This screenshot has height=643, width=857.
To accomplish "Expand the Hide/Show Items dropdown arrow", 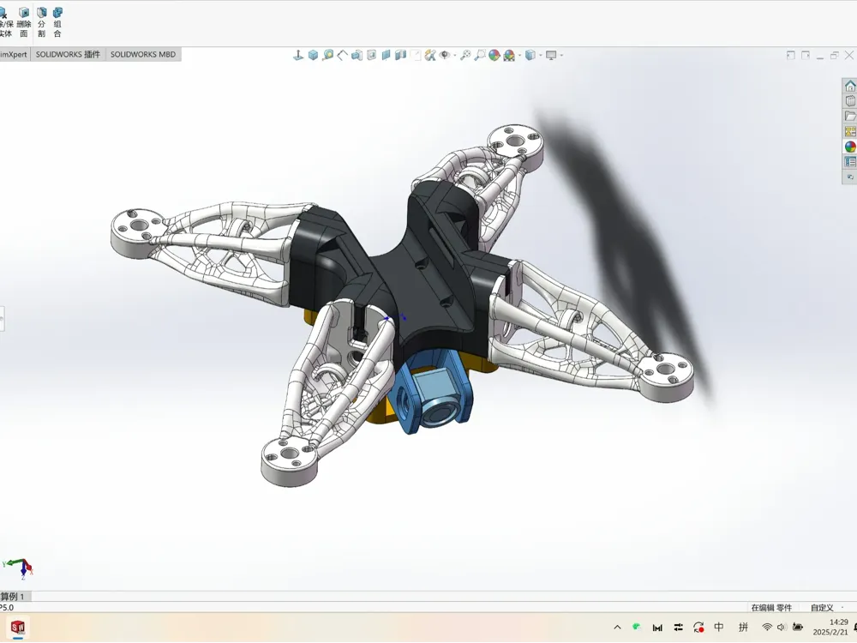I will [455, 55].
